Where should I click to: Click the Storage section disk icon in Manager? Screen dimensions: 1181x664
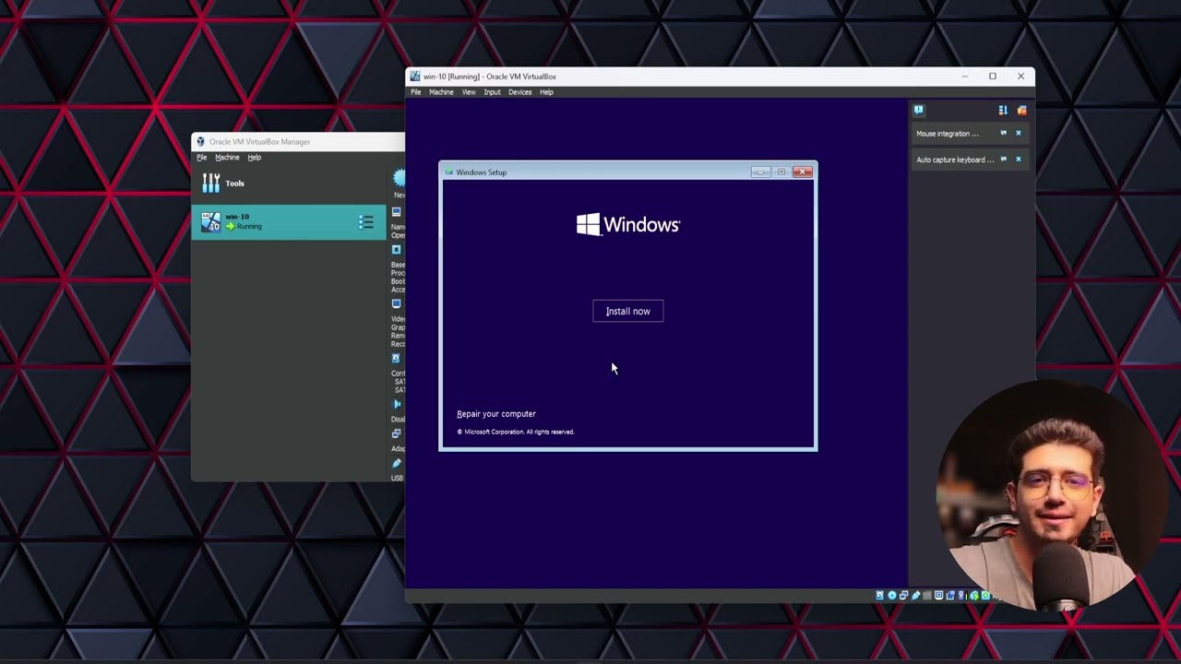tap(397, 359)
